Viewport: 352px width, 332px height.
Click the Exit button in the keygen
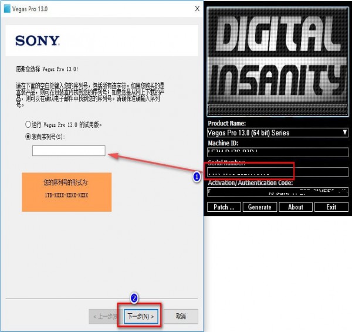click(331, 207)
